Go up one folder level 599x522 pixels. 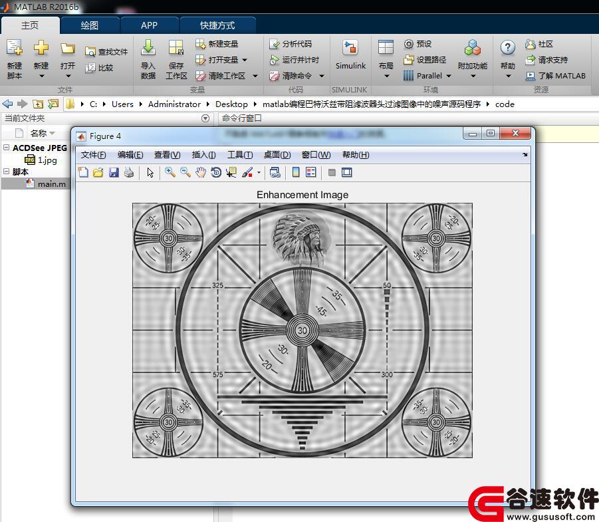[38, 104]
